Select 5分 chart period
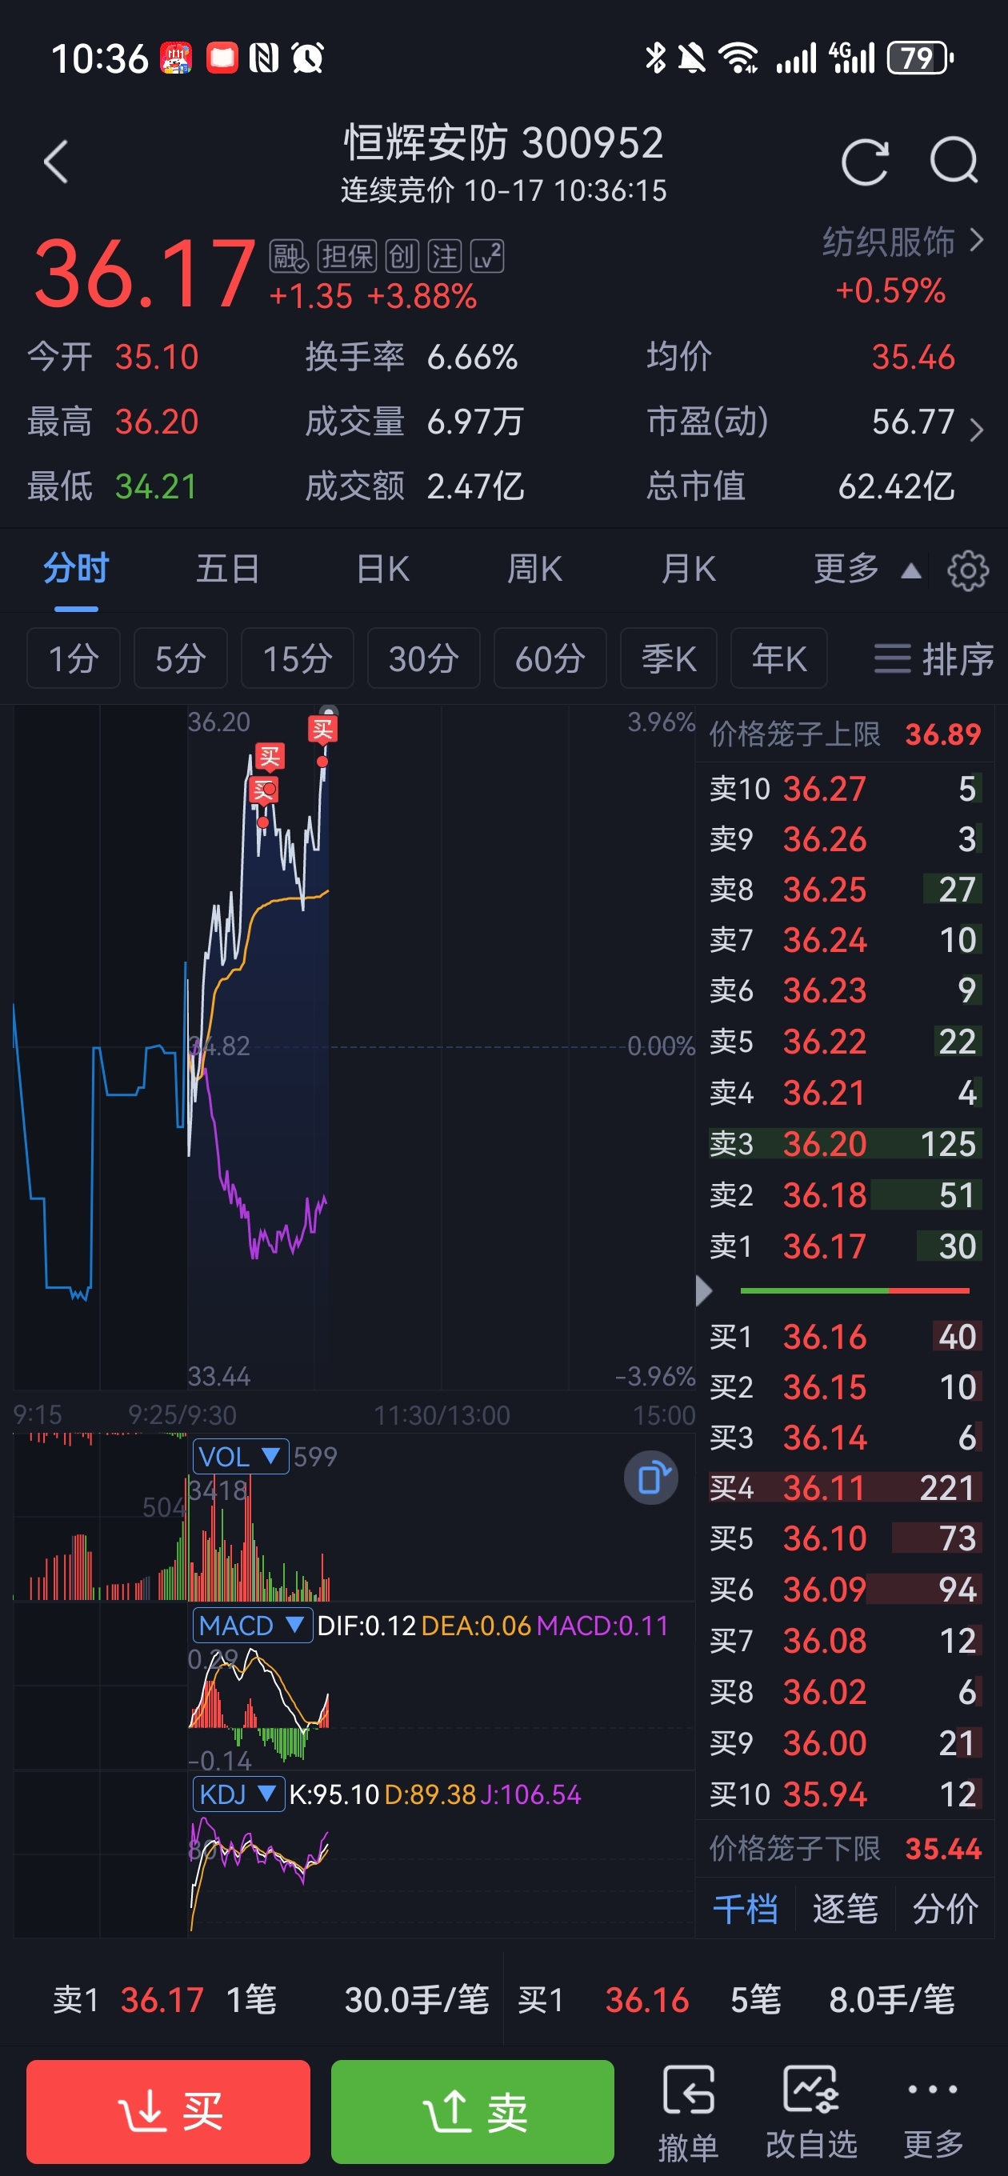 181,658
